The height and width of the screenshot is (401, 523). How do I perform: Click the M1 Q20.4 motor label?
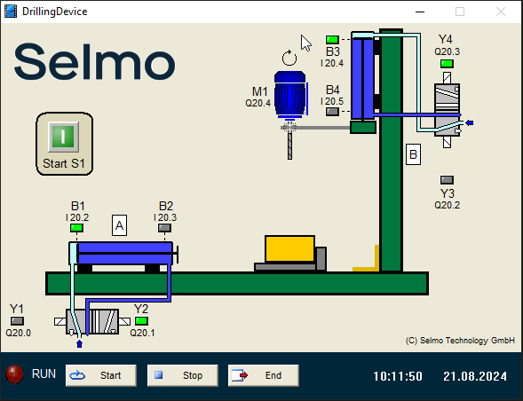point(258,97)
